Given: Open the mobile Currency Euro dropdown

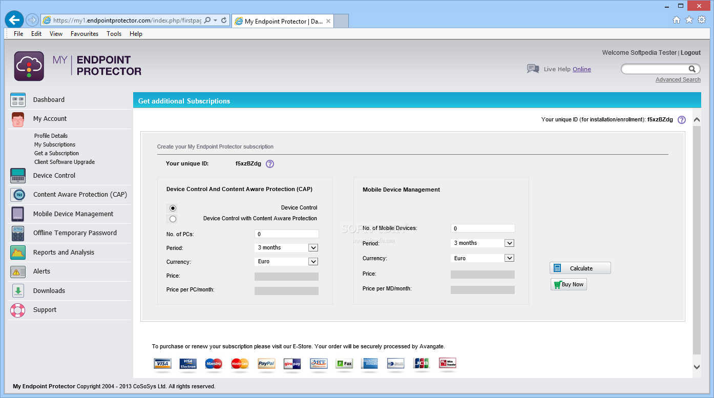Looking at the screenshot, I should click(x=482, y=258).
